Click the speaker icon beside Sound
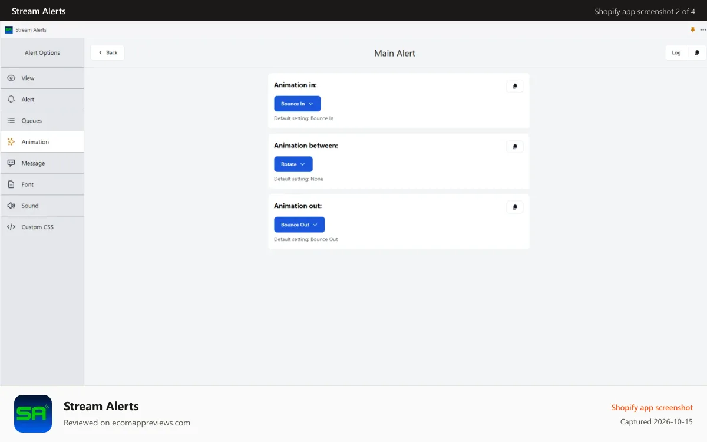This screenshot has height=442, width=707. point(11,206)
